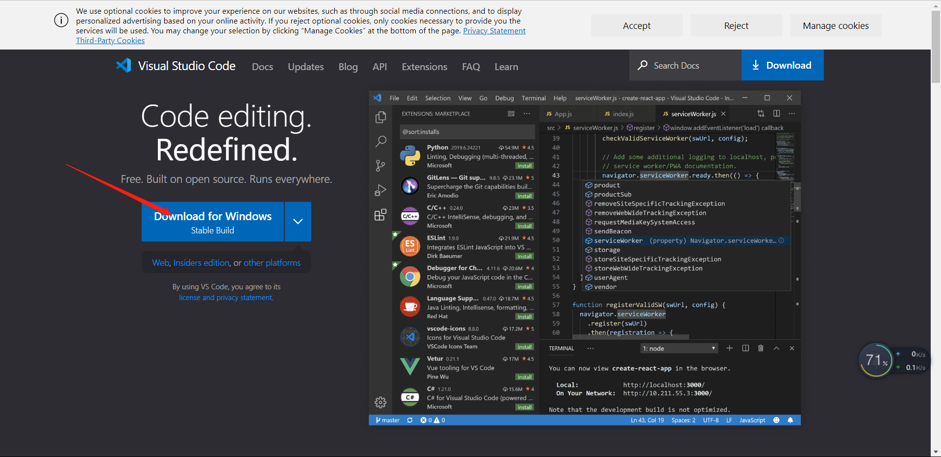Click the errors and warnings count in status bar
Screen dimensions: 941x457
[x=433, y=420]
